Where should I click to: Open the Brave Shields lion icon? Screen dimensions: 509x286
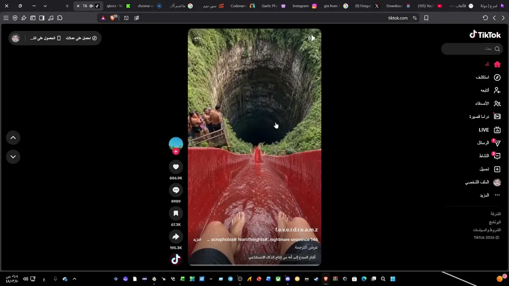(x=113, y=18)
